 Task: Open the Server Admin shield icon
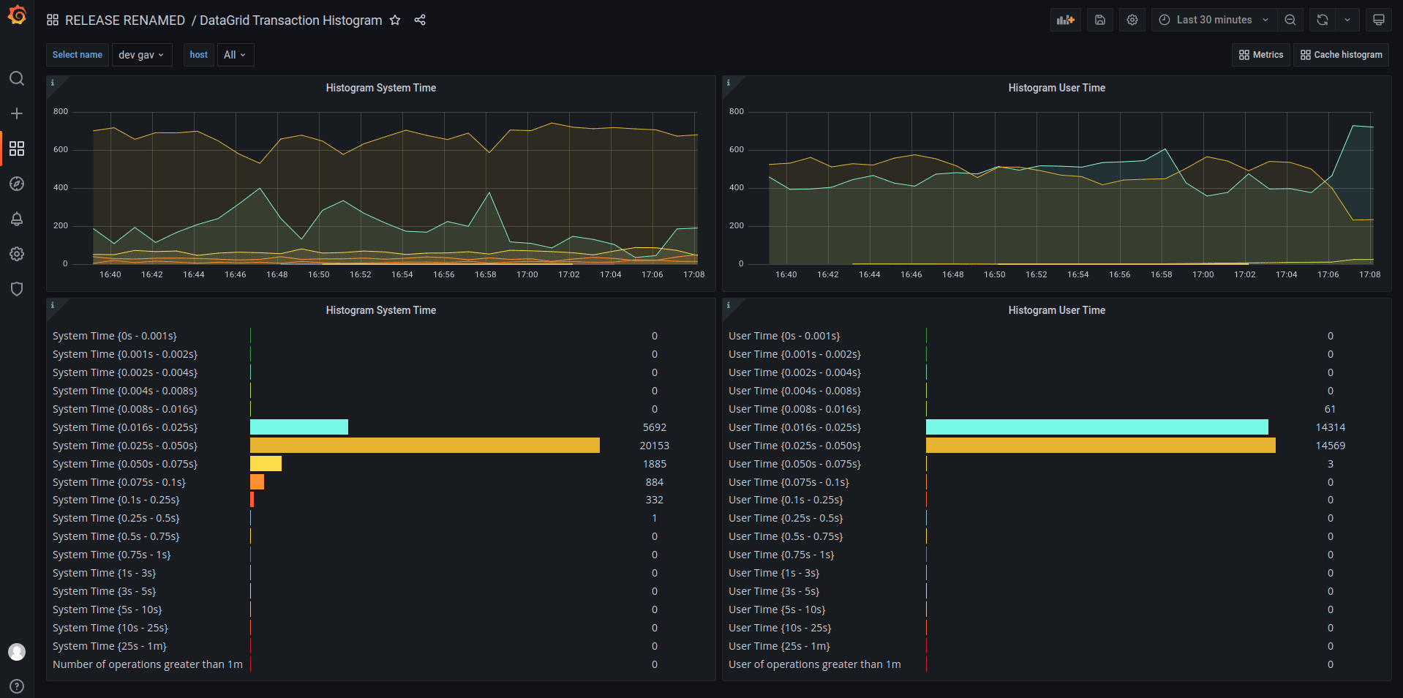(x=17, y=289)
